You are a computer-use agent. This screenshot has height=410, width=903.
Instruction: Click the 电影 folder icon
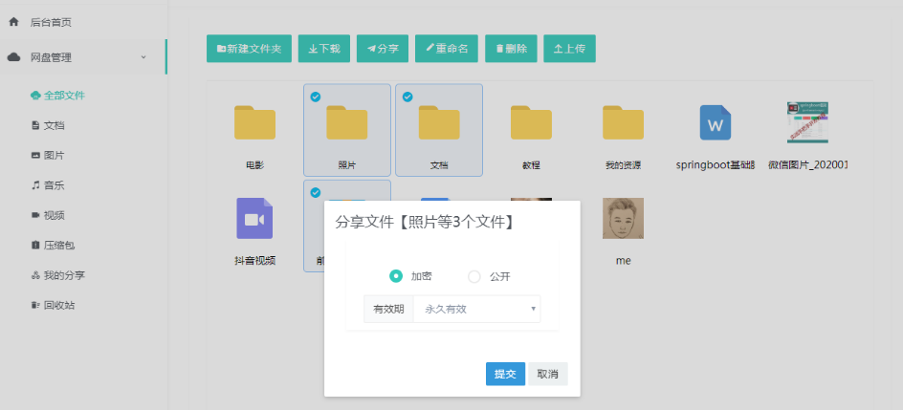[254, 123]
